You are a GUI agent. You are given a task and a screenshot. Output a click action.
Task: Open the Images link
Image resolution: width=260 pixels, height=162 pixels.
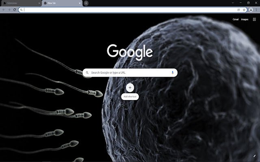click(x=245, y=19)
